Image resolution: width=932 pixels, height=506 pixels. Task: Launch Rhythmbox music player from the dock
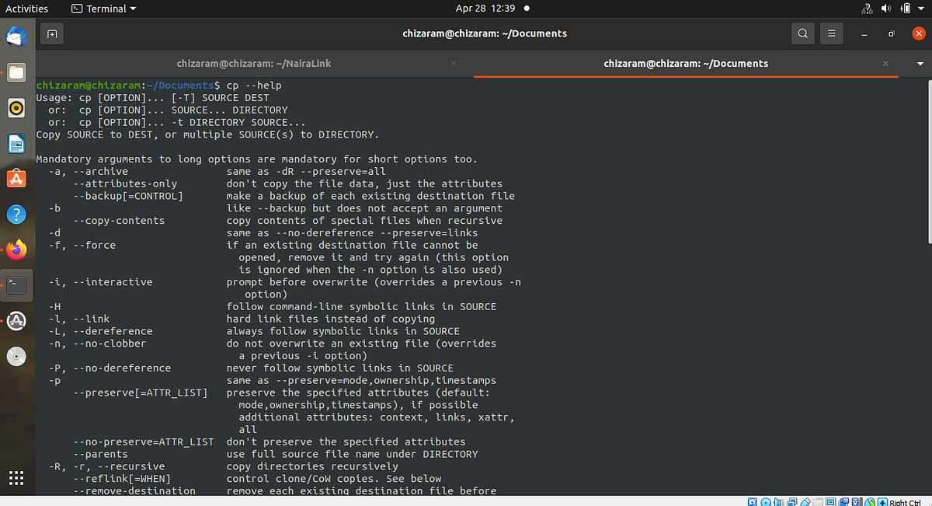point(16,107)
